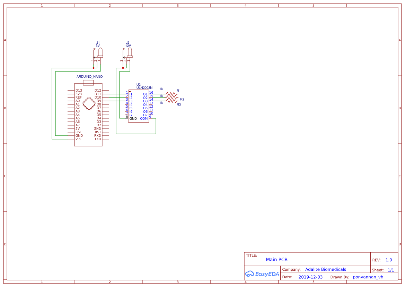Click the diamond chip graphic on Arduino
Screen dimensions: 405x287
(89, 104)
